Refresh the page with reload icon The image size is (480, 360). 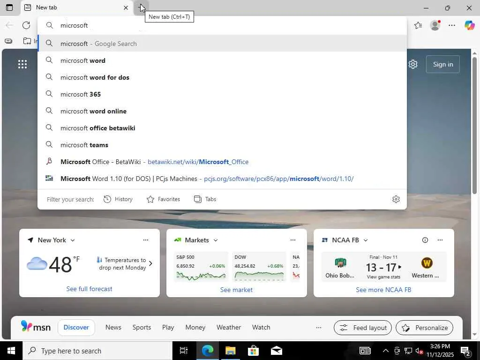point(26,25)
